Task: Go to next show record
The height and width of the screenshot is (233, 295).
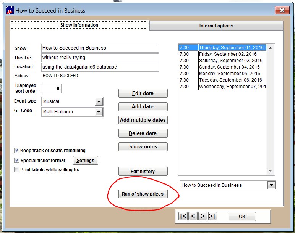Action: tap(203, 216)
